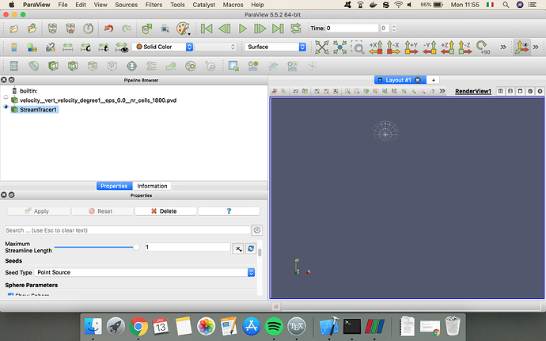Open Finder from the Dock
The height and width of the screenshot is (341, 546).
click(93, 327)
